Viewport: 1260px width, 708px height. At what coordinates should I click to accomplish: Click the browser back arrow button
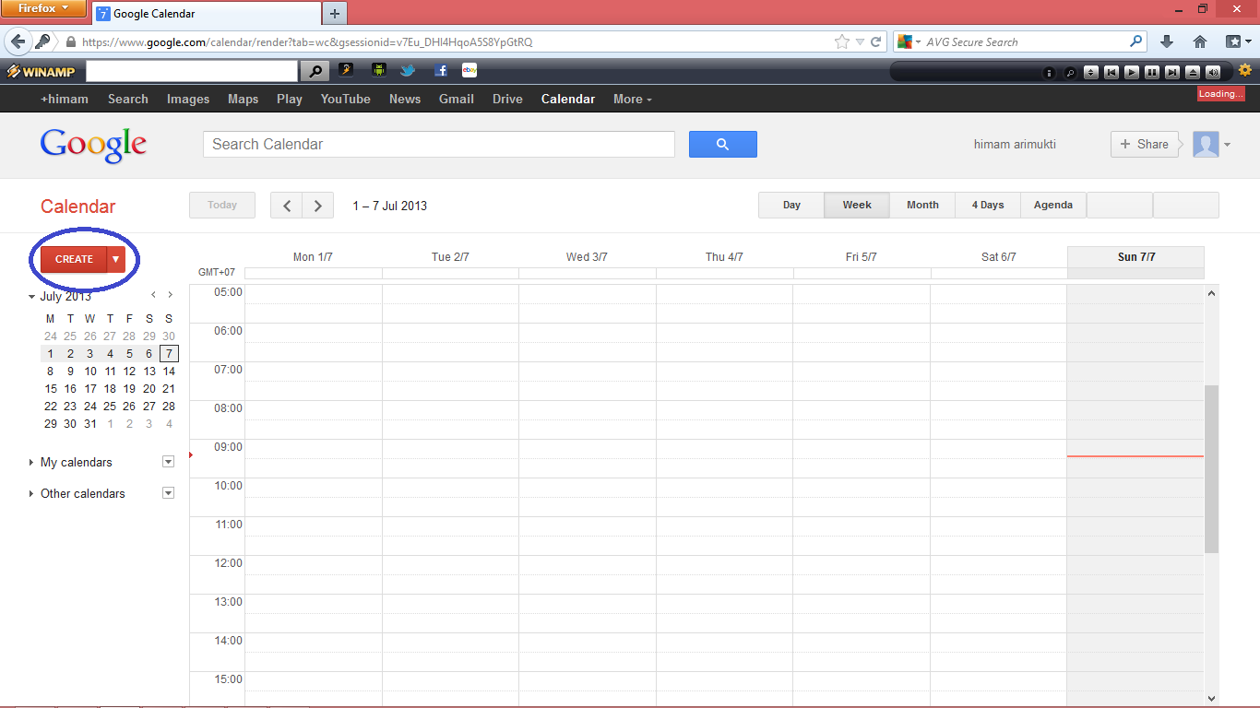click(x=18, y=41)
